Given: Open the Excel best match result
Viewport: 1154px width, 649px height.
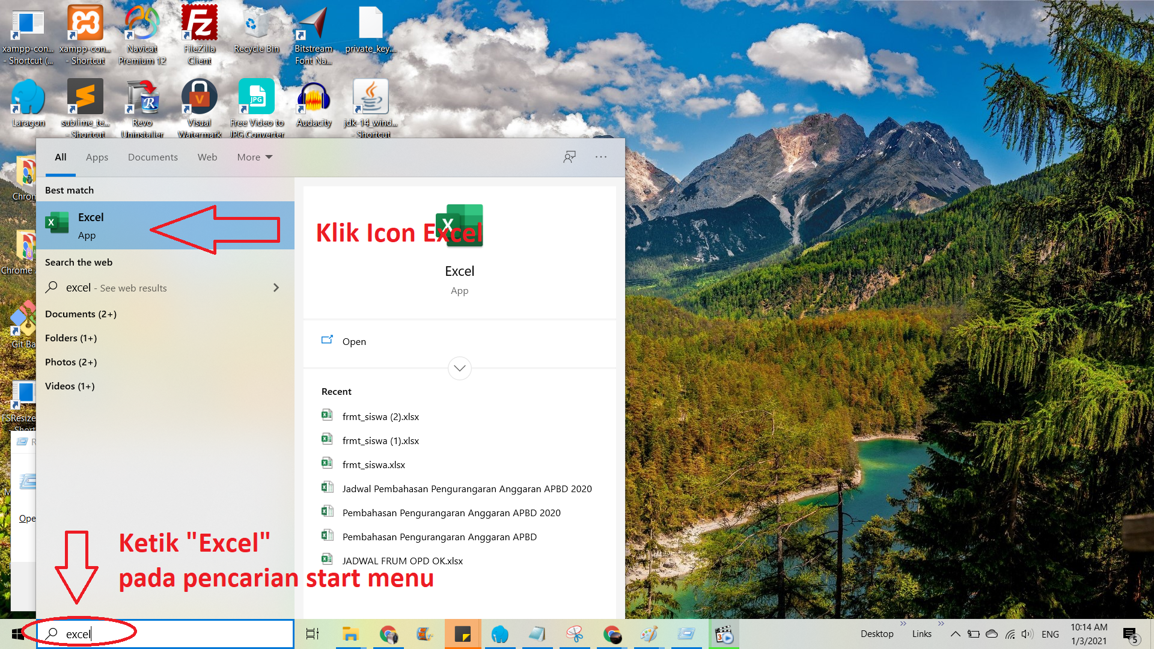Looking at the screenshot, I should 90,225.
